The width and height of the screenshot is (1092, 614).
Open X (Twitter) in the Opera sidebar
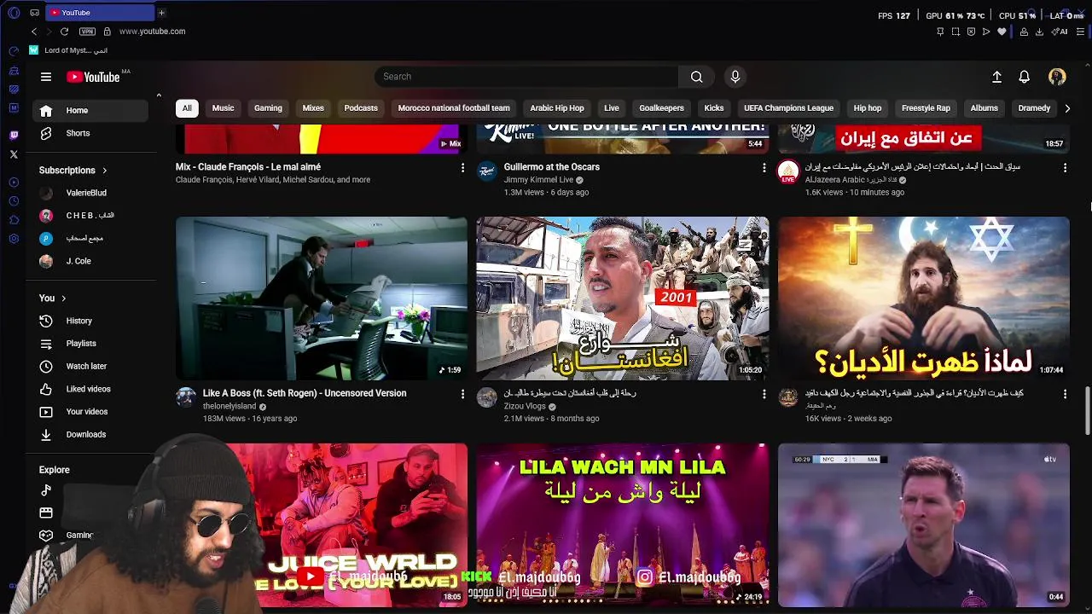(14, 154)
